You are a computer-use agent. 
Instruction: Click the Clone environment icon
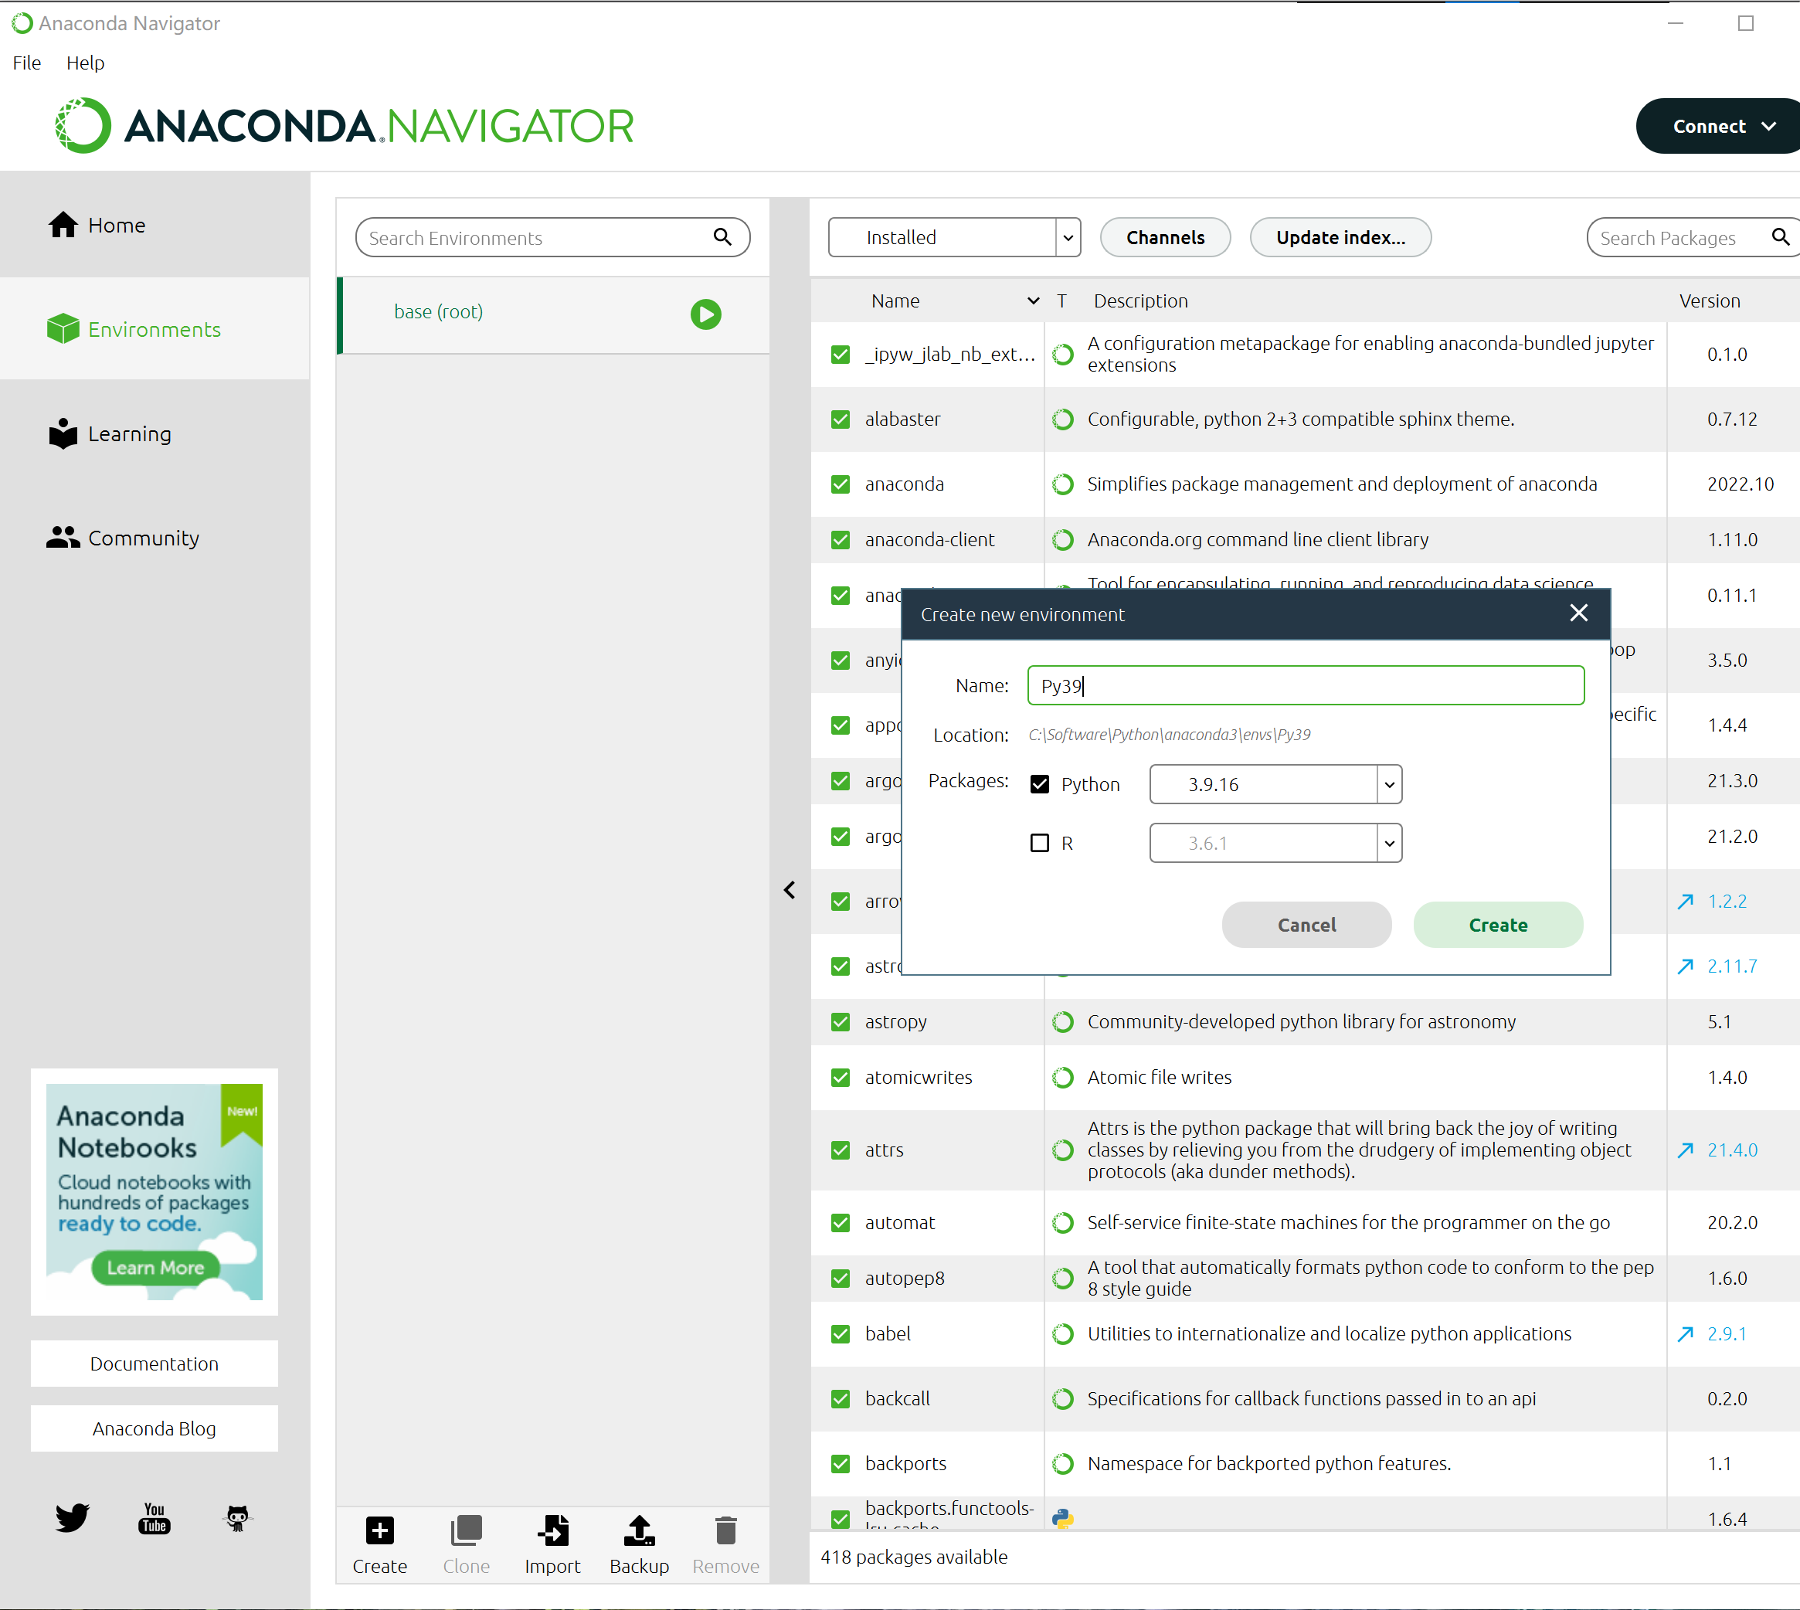point(466,1530)
